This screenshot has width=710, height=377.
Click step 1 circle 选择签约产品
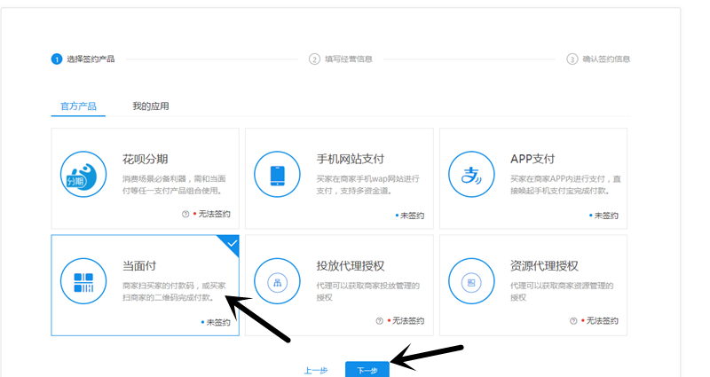click(x=57, y=59)
